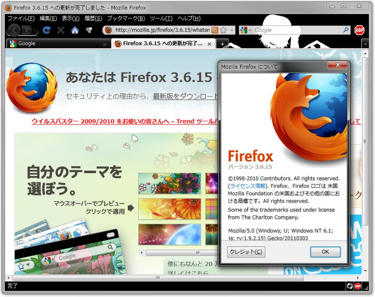Click the 自分のテーマを選ぼう。 heading

pos(74,180)
